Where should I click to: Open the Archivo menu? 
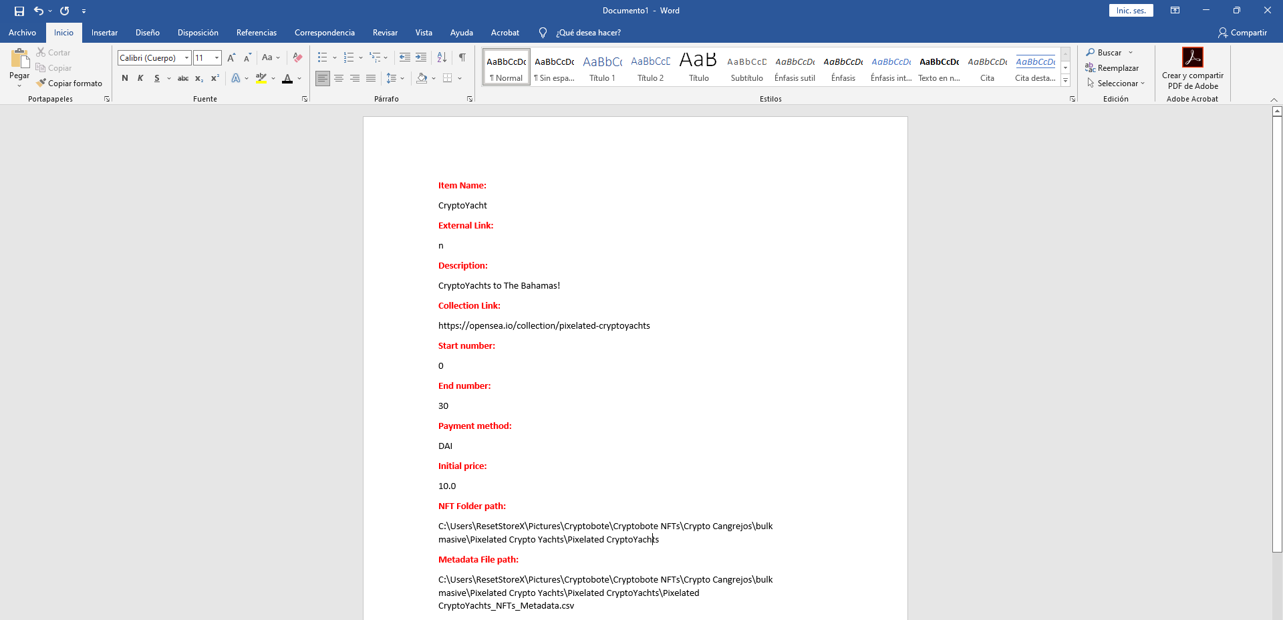point(22,33)
